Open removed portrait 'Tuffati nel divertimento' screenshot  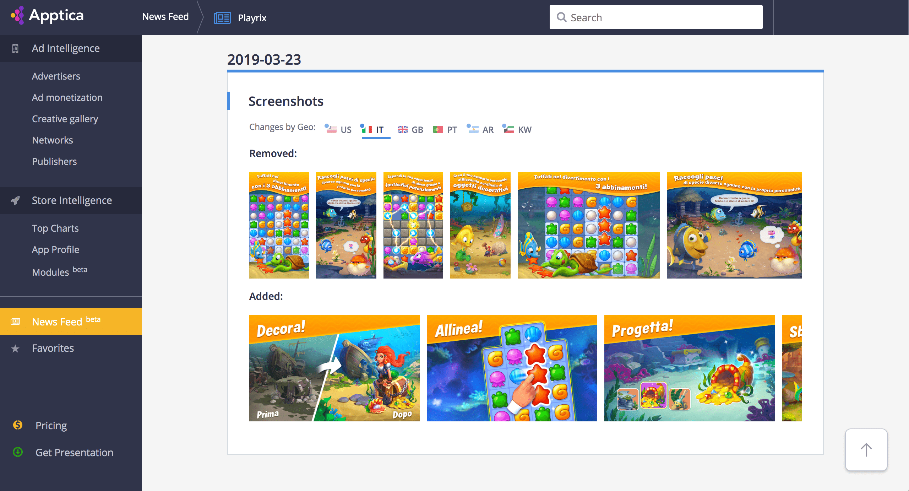click(279, 225)
